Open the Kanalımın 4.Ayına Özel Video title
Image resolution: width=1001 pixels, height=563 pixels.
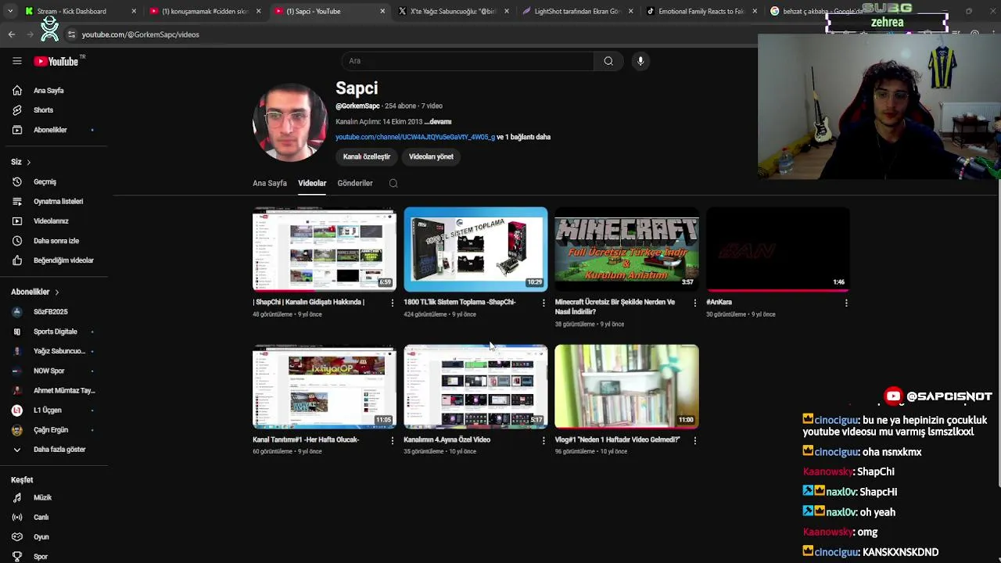click(447, 439)
